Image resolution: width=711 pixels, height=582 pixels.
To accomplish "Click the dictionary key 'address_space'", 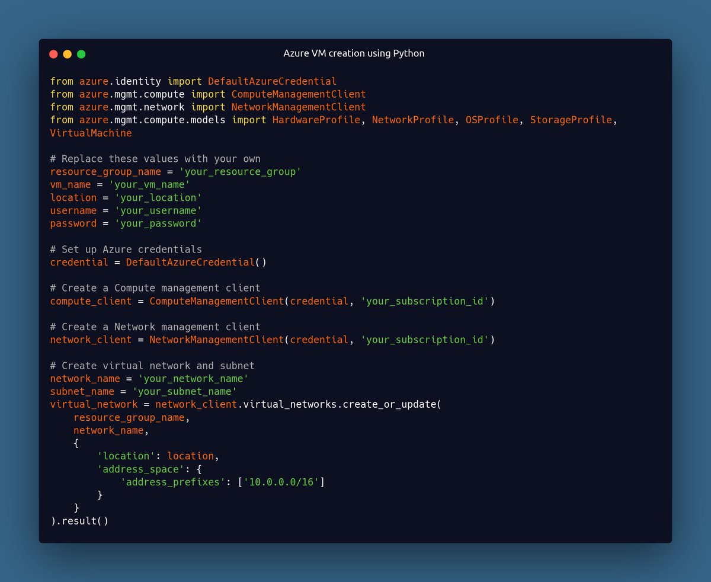I will [x=140, y=469].
